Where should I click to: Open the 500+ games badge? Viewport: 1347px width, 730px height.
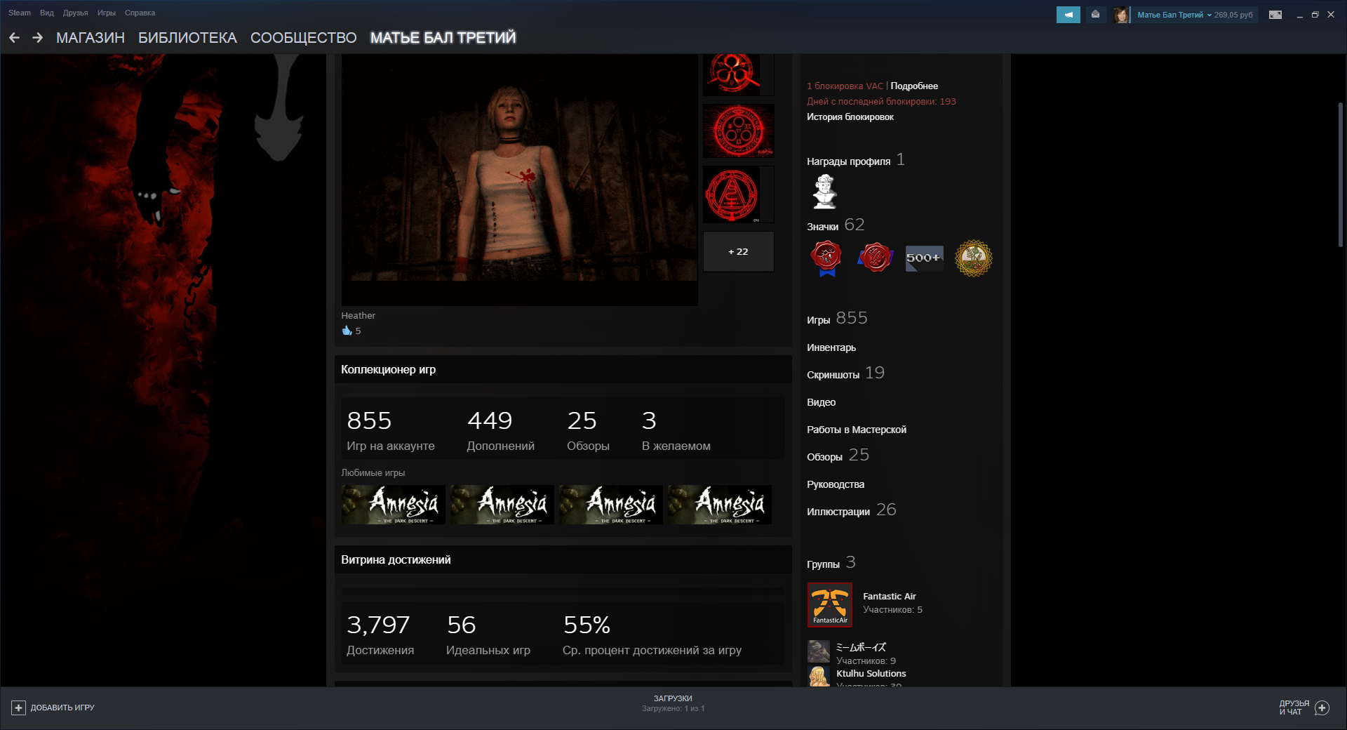point(925,258)
